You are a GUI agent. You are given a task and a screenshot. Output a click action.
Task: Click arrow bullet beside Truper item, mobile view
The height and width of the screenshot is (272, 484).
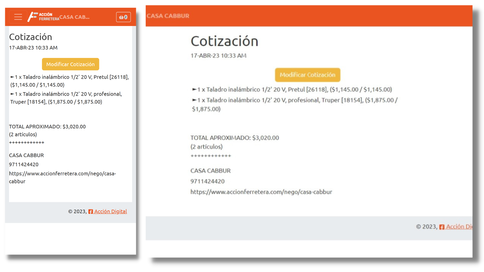(12, 94)
